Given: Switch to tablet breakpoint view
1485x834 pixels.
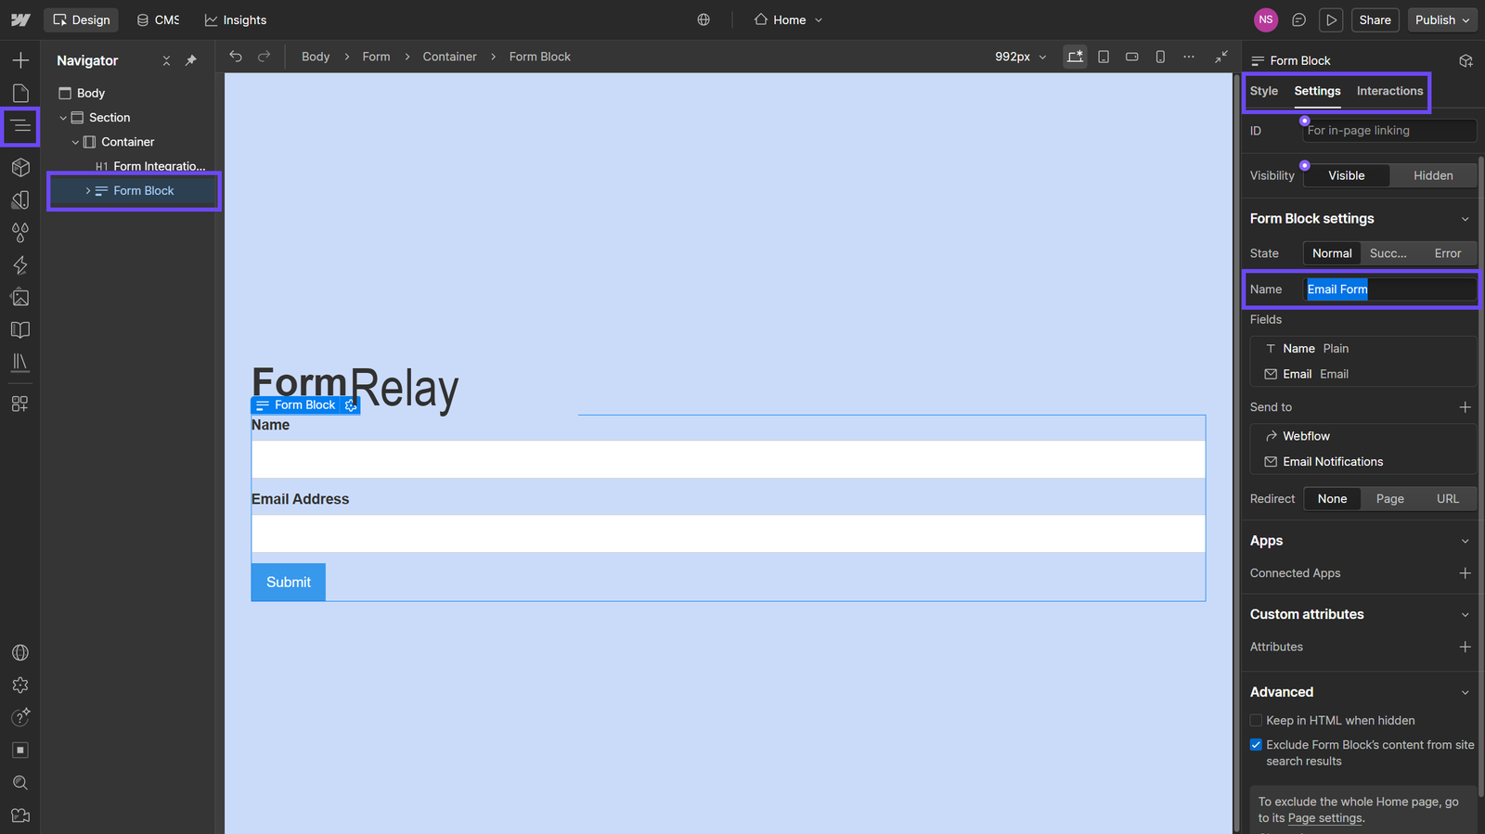Looking at the screenshot, I should 1104,57.
